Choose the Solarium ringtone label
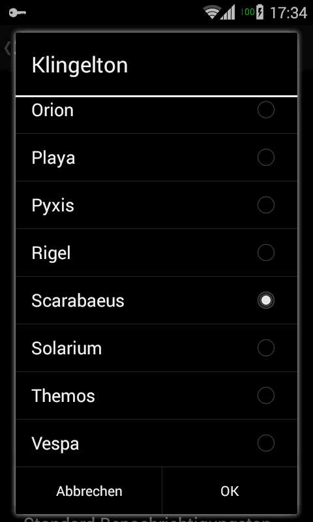Viewport: 313px width, 522px height. 67,348
